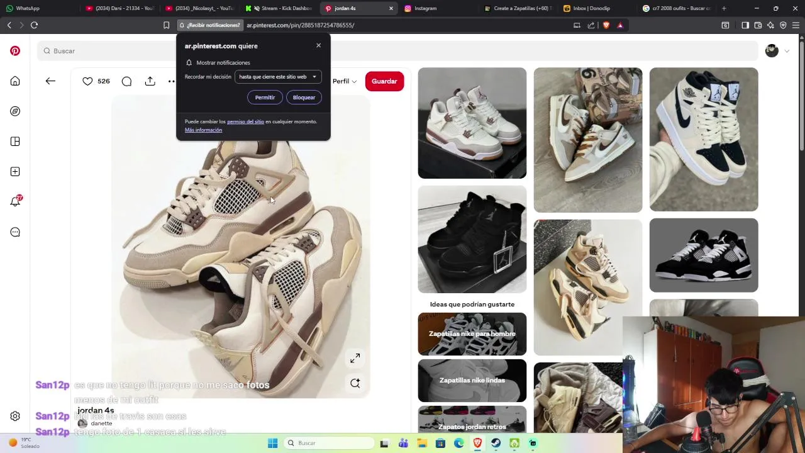The height and width of the screenshot is (453, 805).
Task: Open the messages chat bubble in sidebar
Action: [15, 232]
